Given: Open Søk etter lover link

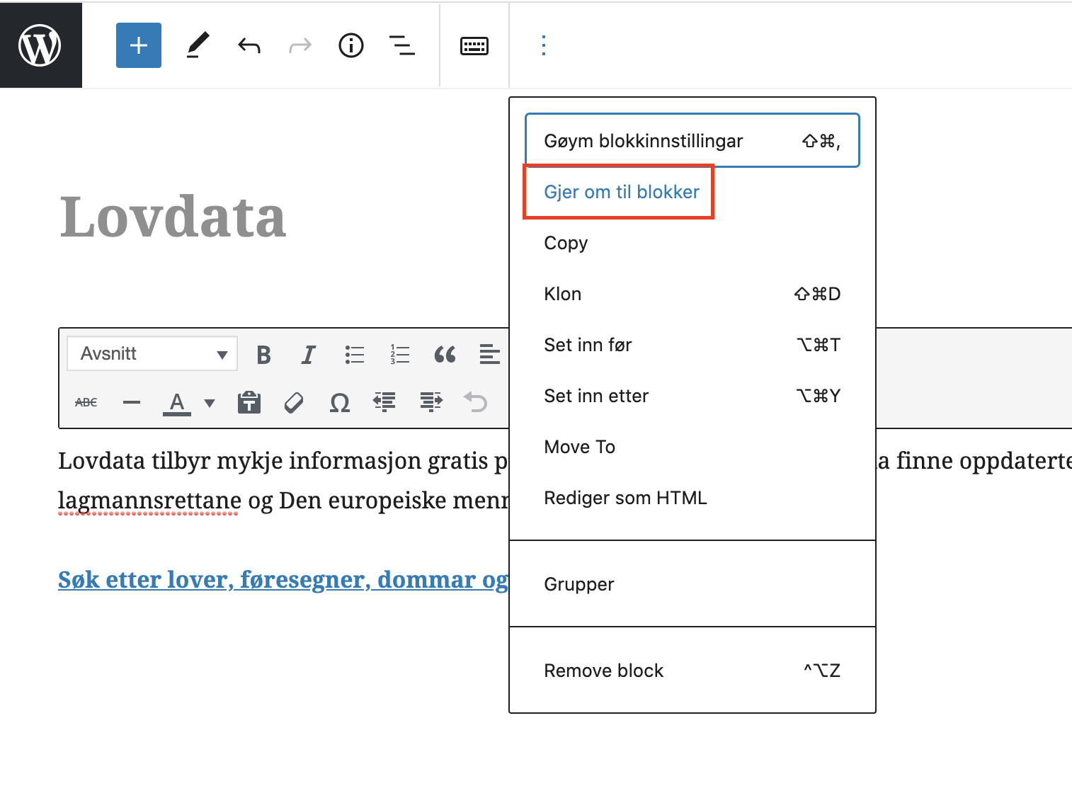Looking at the screenshot, I should (283, 579).
